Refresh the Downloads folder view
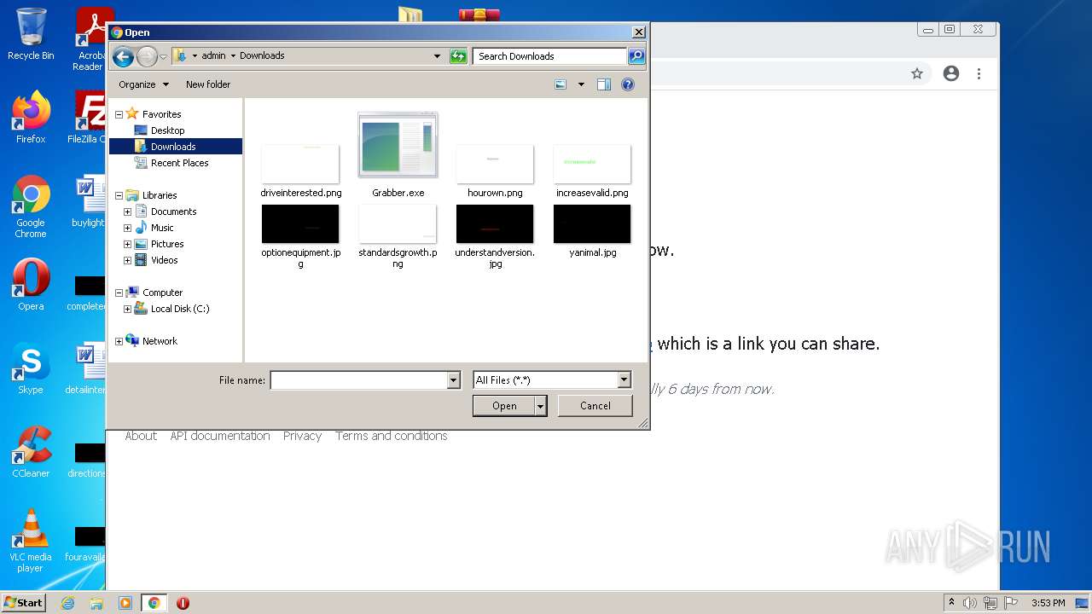Screen dimensions: 1092x614 pyautogui.click(x=458, y=56)
